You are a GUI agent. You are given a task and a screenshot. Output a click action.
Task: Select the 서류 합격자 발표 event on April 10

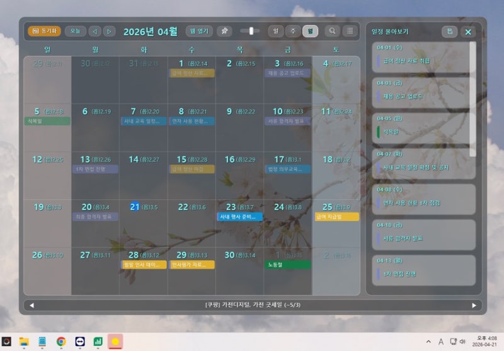coord(288,121)
